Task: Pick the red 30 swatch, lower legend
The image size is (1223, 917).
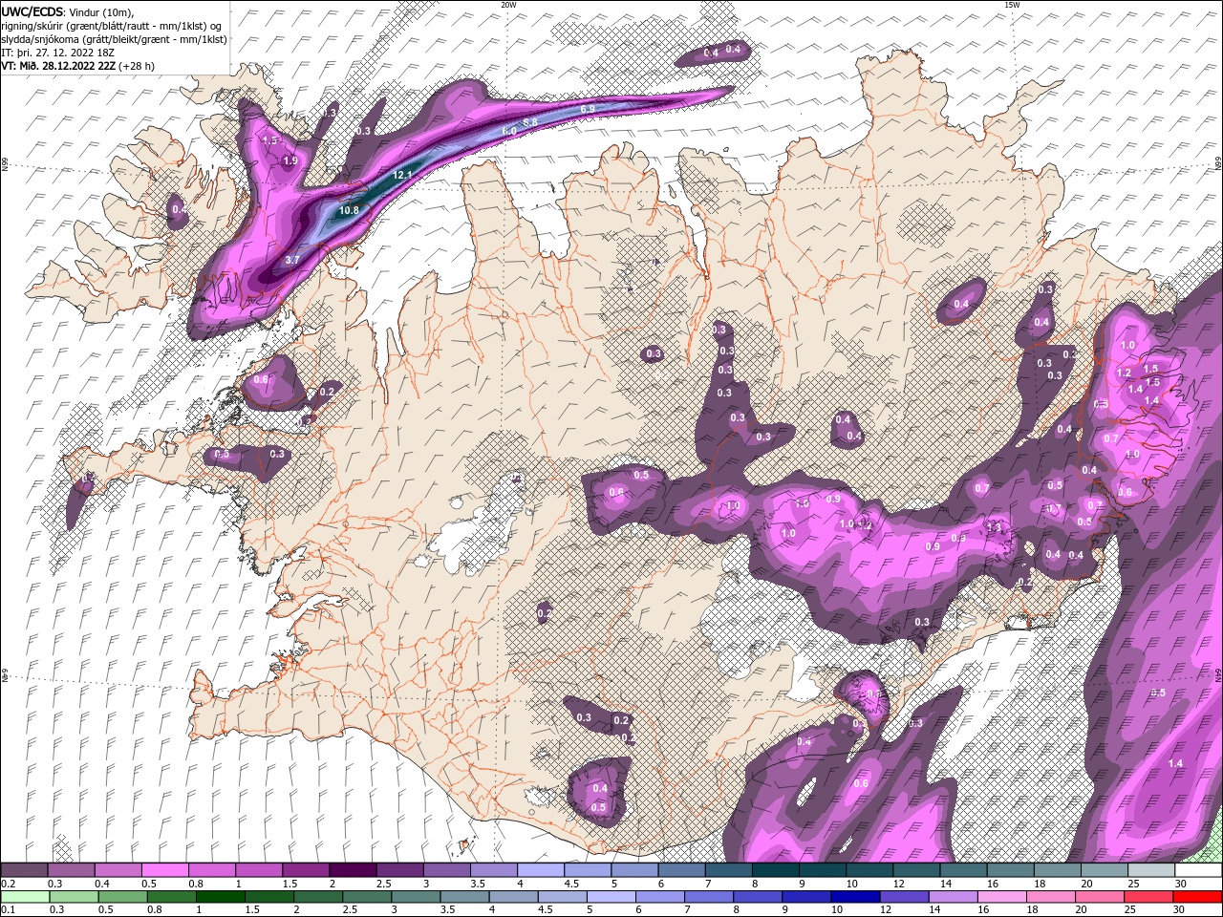Action: click(x=1197, y=896)
